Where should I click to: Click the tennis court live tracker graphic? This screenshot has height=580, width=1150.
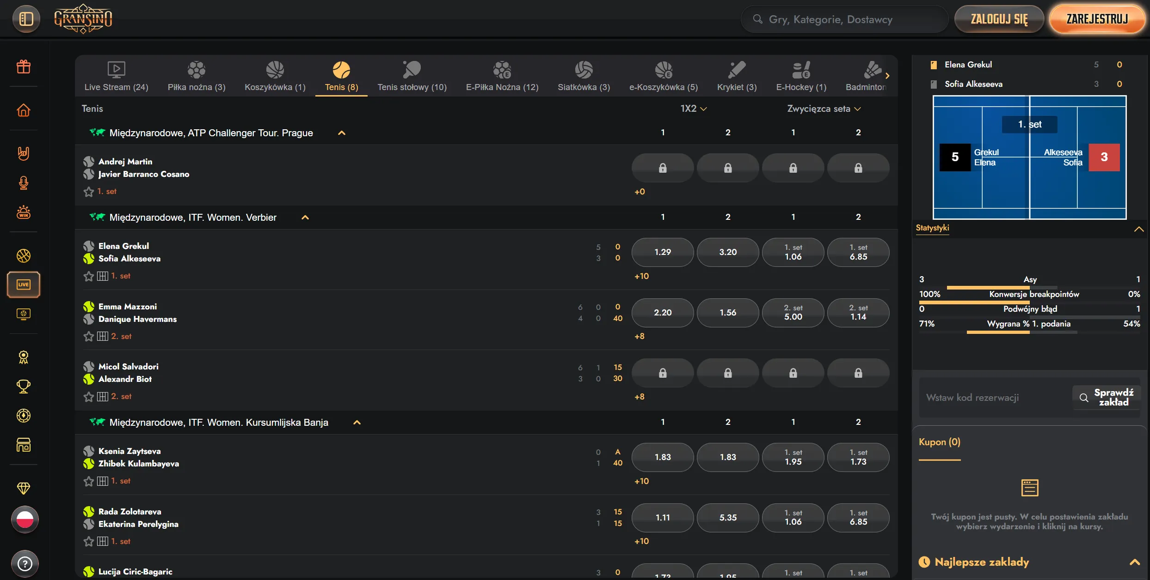point(1029,157)
